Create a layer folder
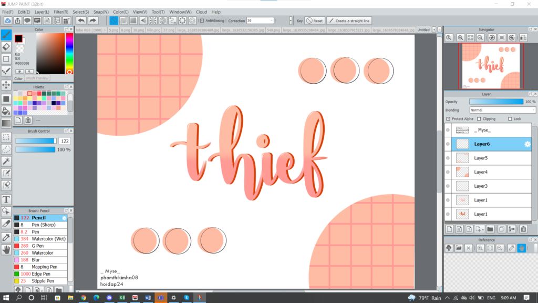Screen dimensions: 538x303 490,229
